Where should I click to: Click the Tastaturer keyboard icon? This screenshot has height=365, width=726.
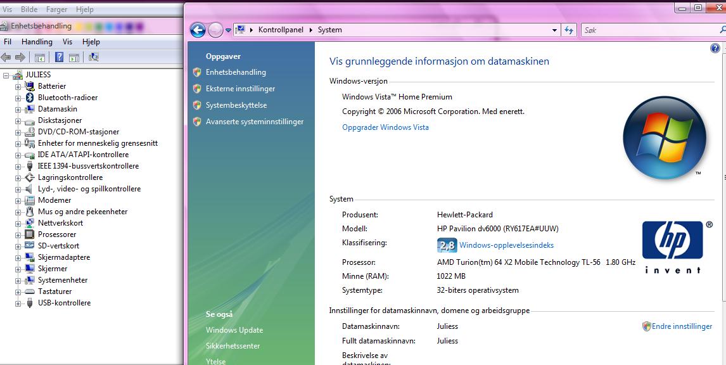(x=30, y=291)
